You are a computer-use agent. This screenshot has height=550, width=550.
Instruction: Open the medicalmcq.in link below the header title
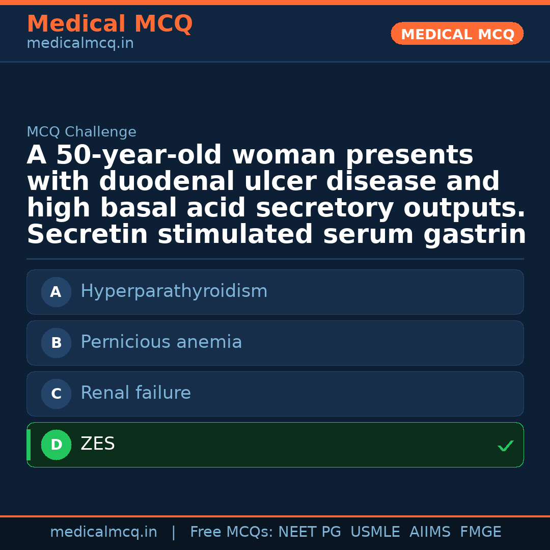tap(80, 44)
